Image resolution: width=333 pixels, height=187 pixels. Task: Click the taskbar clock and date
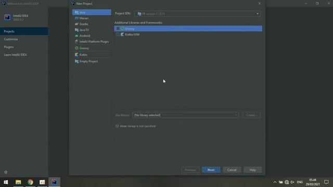[313, 182]
